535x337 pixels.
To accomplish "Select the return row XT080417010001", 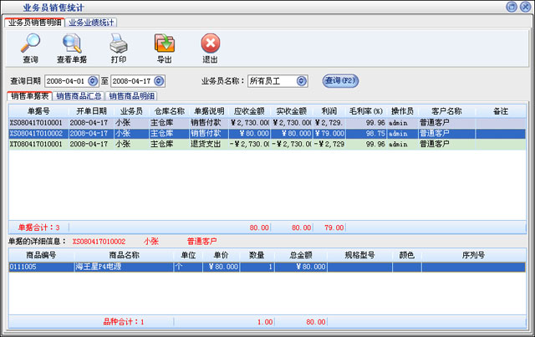I will click(x=38, y=144).
